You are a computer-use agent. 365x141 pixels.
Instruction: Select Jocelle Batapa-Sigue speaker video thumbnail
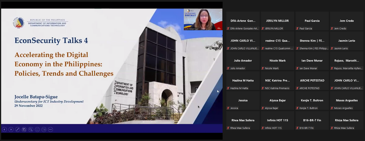[x=203, y=19]
